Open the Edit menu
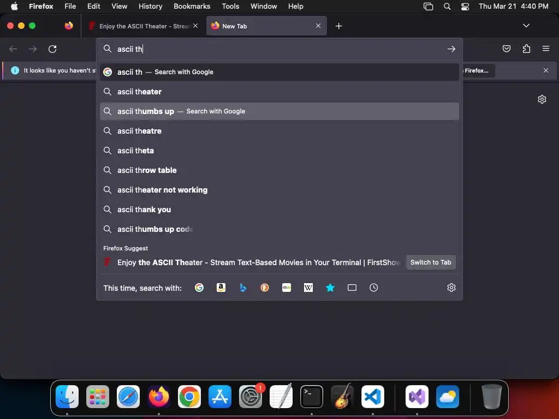Screen dimensions: 559x419 (93, 6)
